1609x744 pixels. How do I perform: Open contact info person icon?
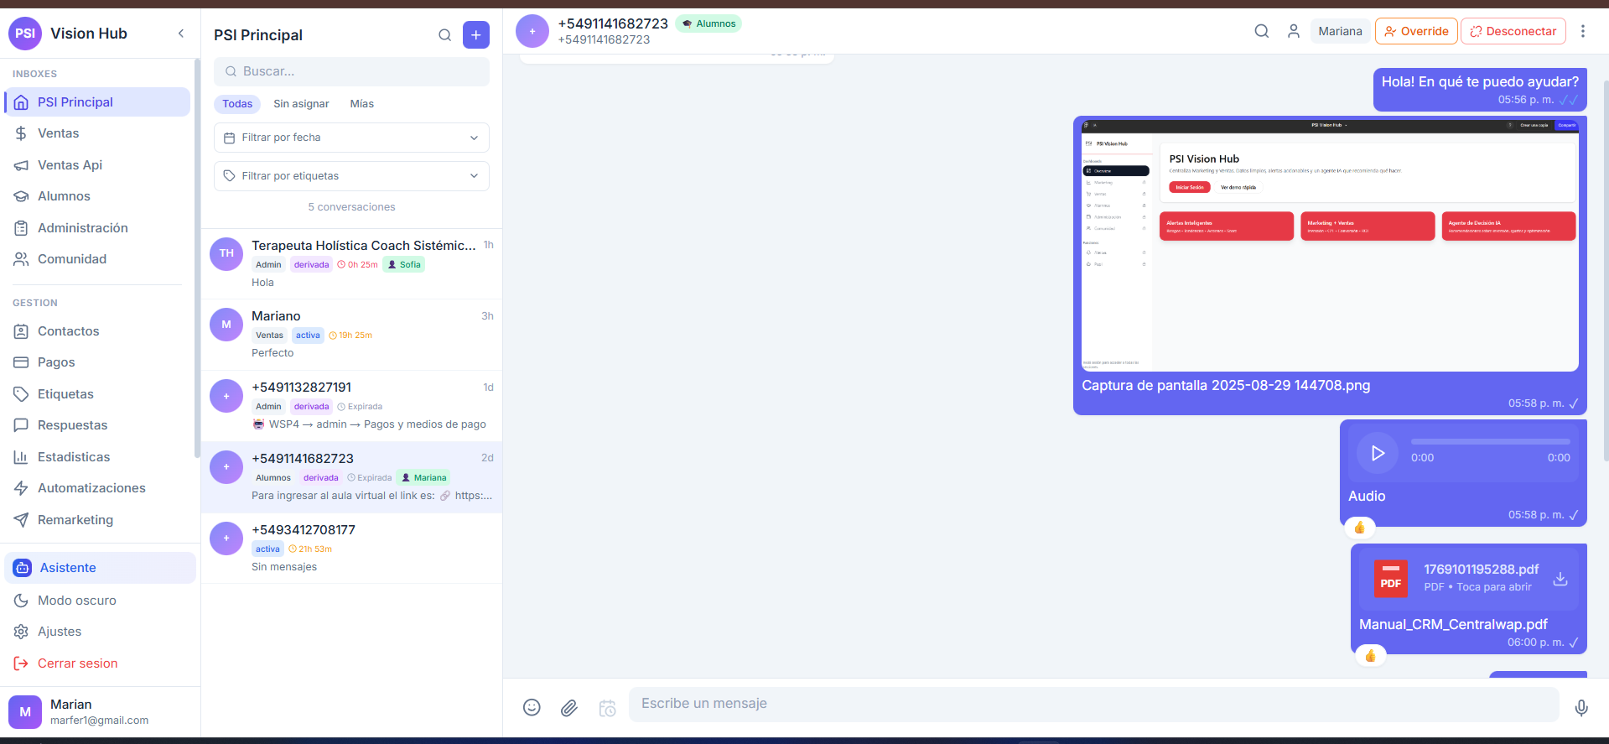coord(1294,31)
